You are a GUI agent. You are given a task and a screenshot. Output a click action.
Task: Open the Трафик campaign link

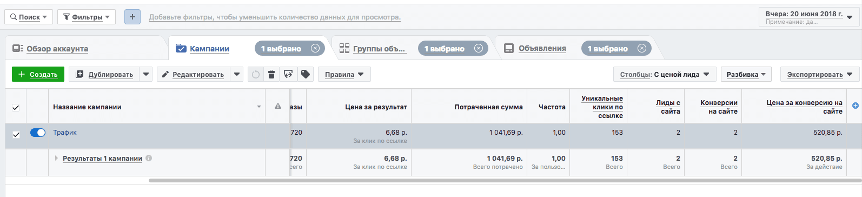pos(65,133)
